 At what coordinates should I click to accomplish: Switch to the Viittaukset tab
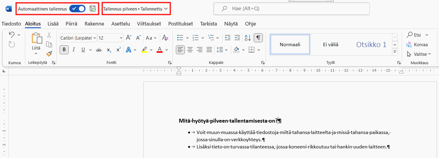[149, 24]
